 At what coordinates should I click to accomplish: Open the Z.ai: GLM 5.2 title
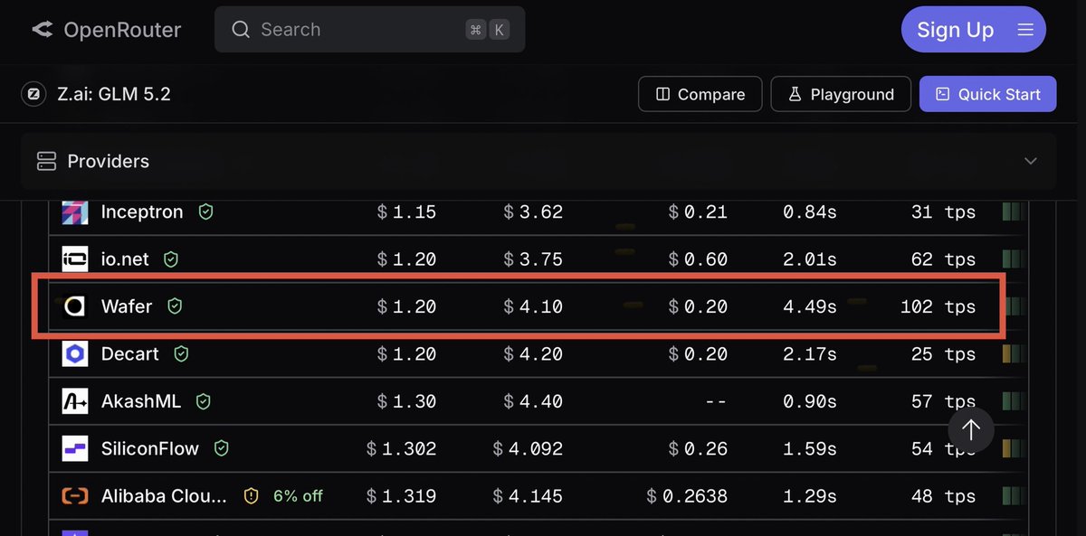coord(114,94)
